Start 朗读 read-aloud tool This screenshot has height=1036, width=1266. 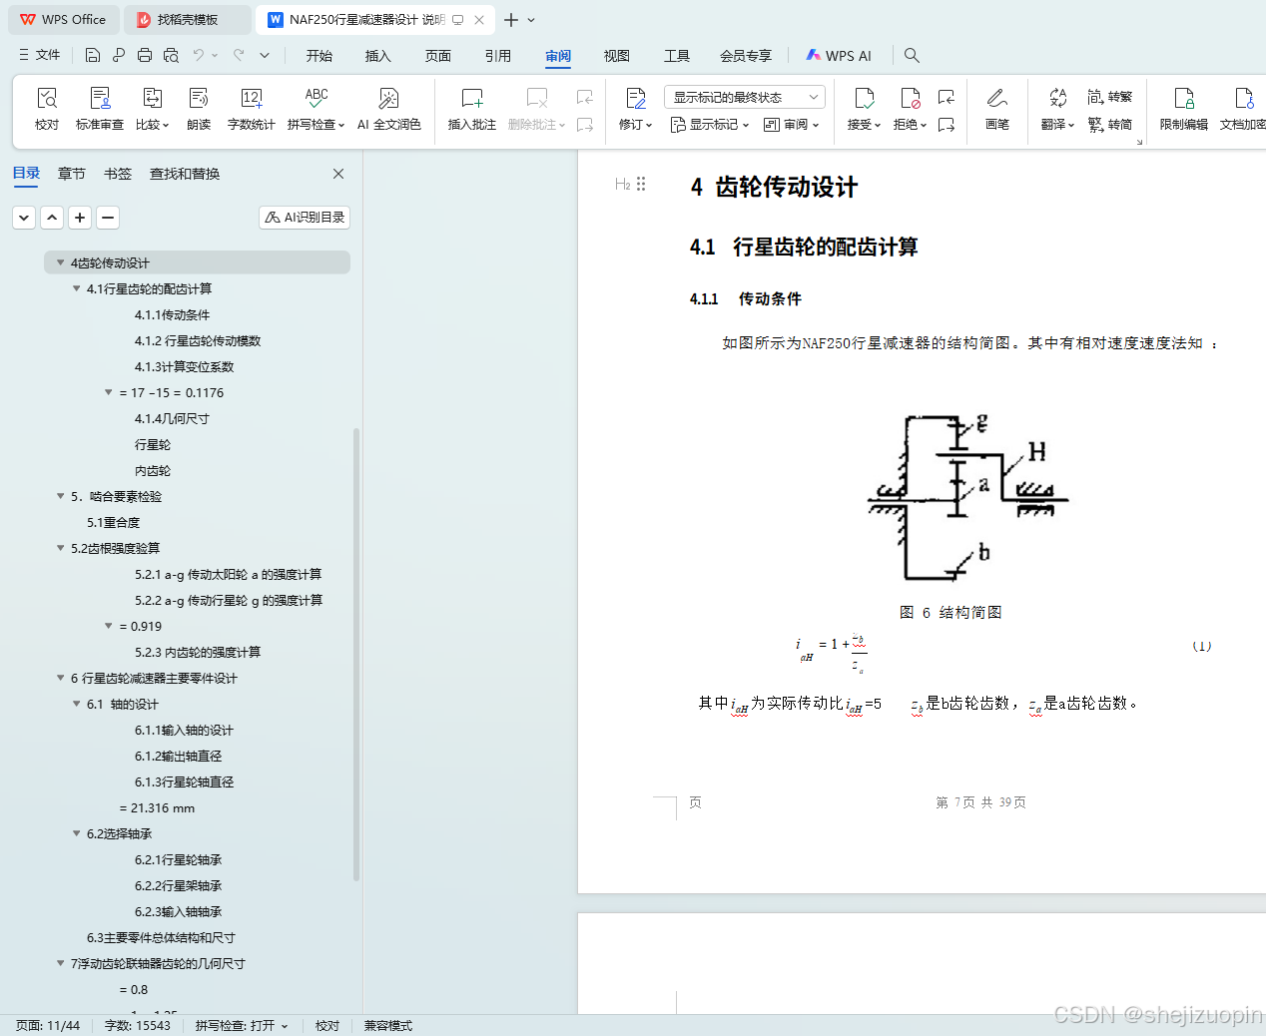(199, 108)
